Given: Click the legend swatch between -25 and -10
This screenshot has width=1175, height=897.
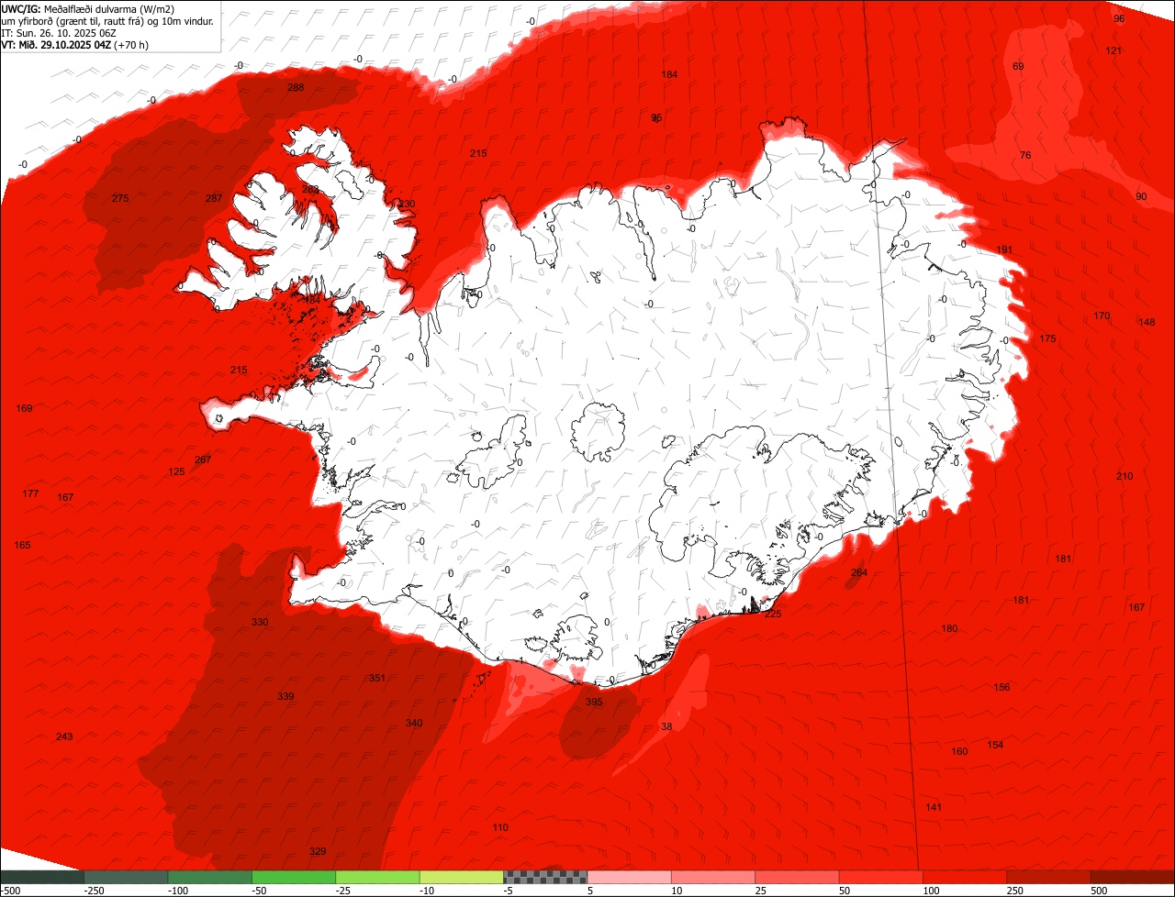Looking at the screenshot, I should pos(377,877).
